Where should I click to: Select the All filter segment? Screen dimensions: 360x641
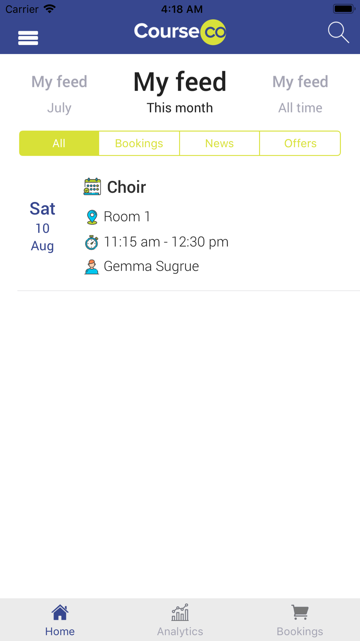tap(59, 143)
